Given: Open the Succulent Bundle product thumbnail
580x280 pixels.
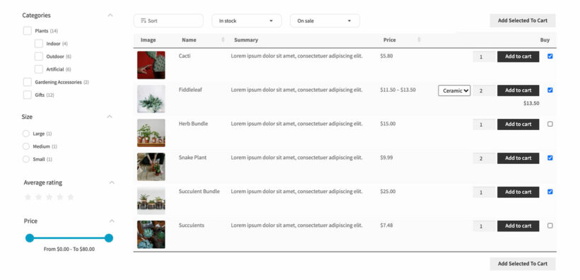Looking at the screenshot, I should coord(151,201).
